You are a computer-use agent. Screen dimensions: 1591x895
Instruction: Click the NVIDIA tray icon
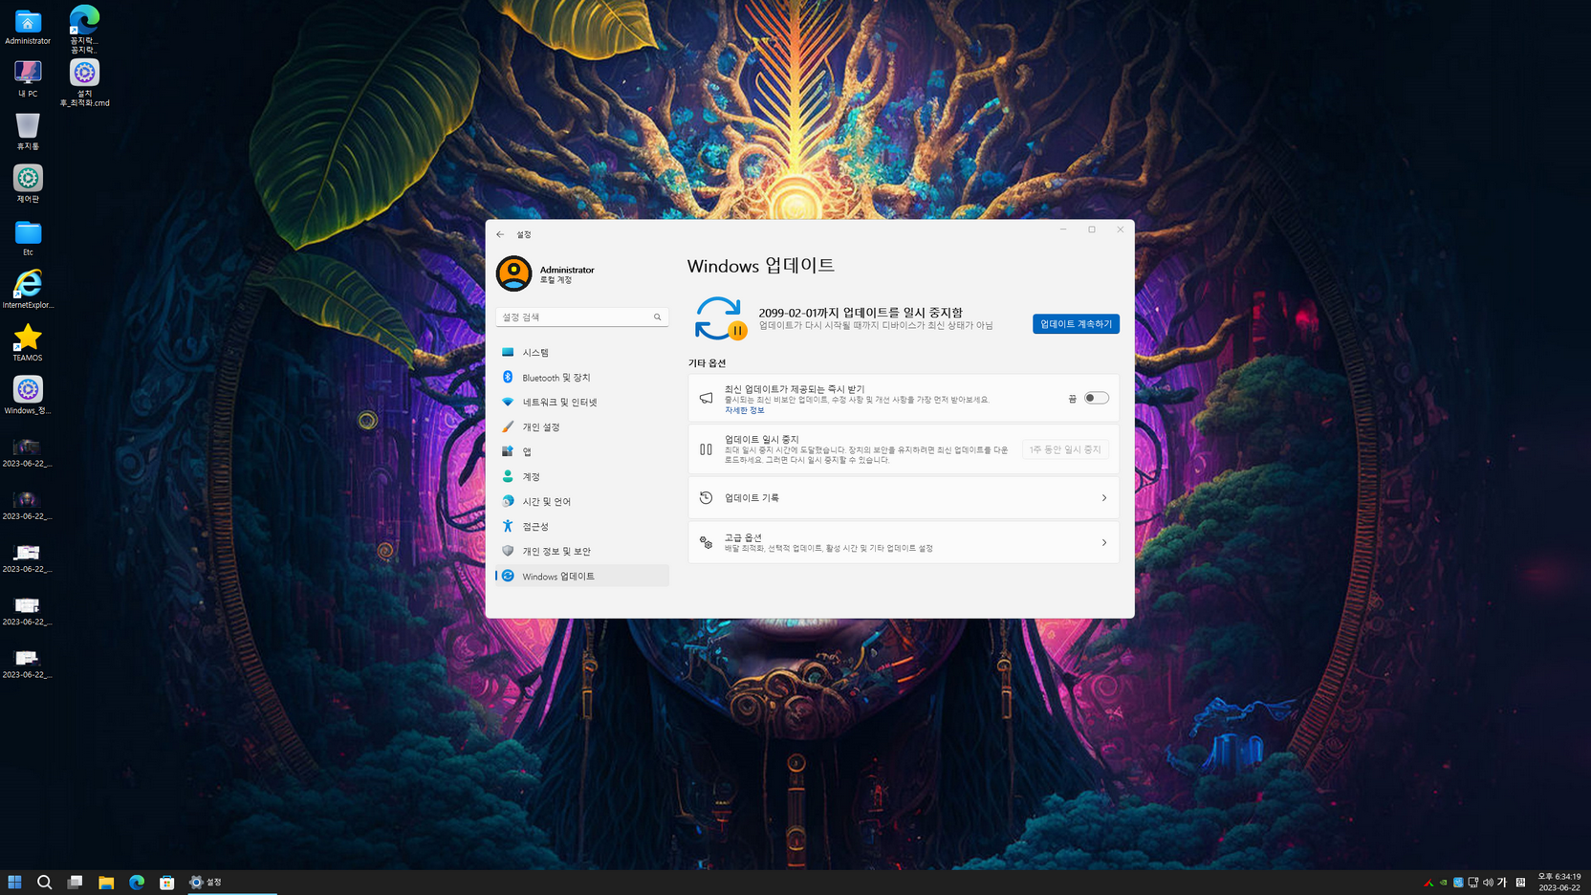1443,883
